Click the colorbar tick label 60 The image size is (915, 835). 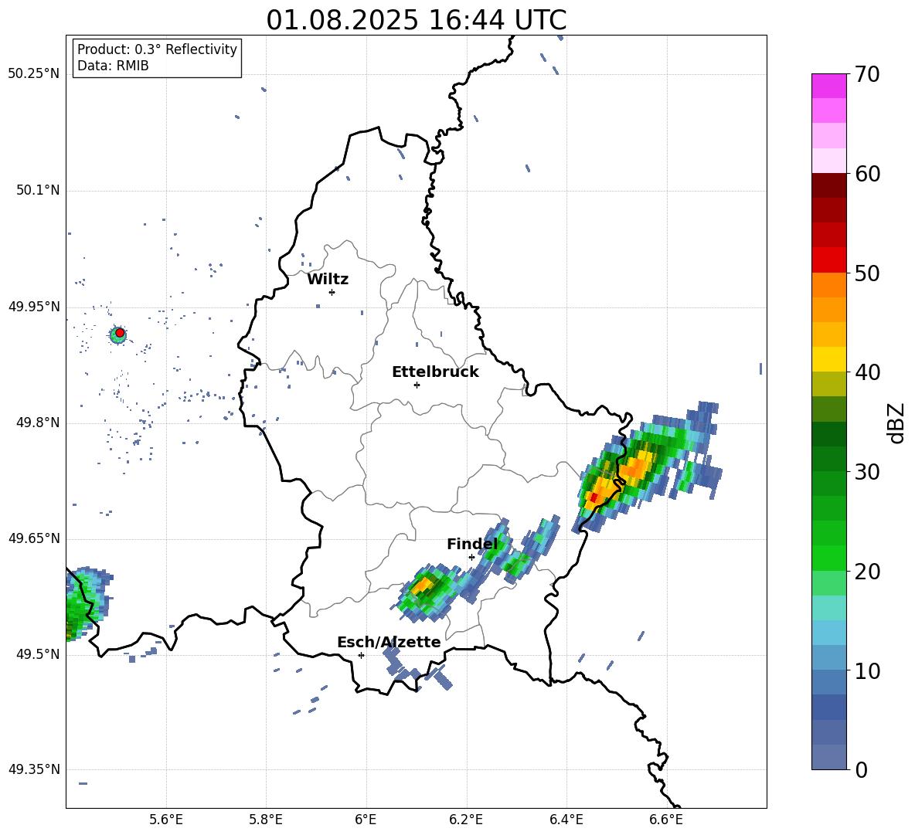click(x=867, y=174)
